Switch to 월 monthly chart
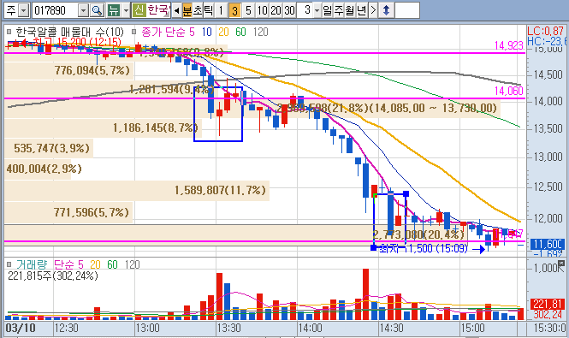The image size is (569, 338). [x=349, y=10]
